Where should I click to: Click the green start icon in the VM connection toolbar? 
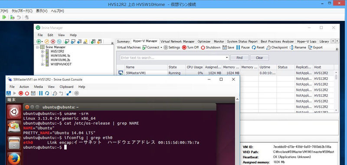tap(4, 17)
